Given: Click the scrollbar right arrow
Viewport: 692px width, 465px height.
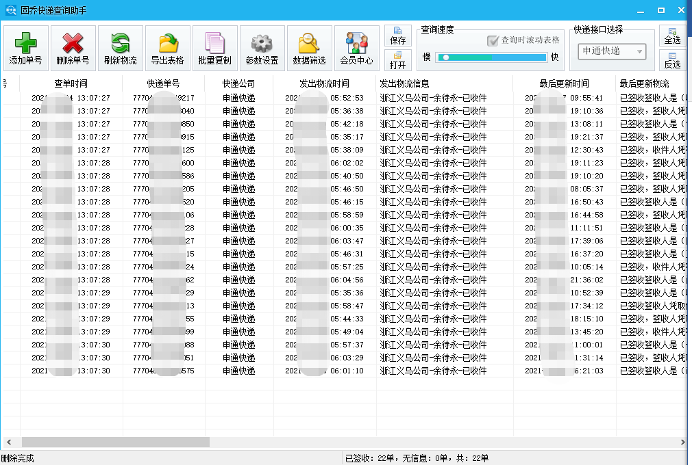Looking at the screenshot, I should click(x=682, y=442).
